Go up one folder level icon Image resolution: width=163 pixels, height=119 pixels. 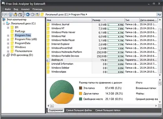click(x=37, y=14)
